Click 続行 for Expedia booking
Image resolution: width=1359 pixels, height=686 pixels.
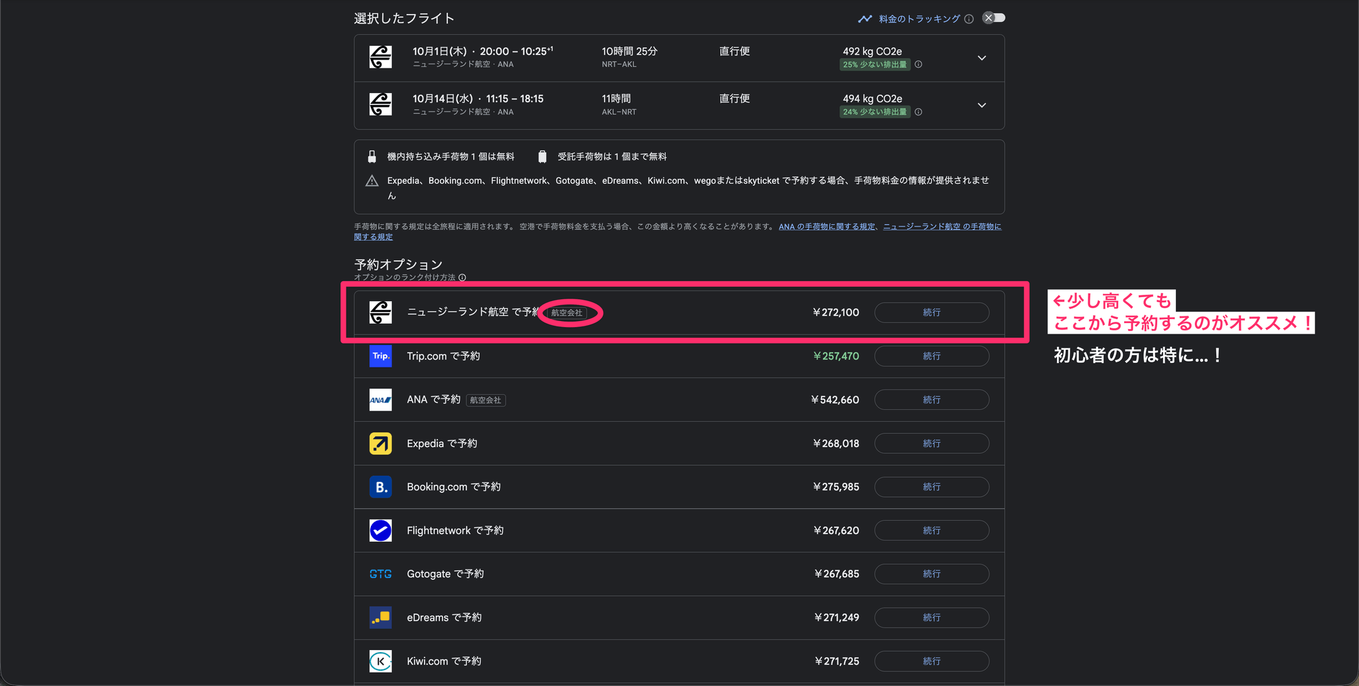932,443
